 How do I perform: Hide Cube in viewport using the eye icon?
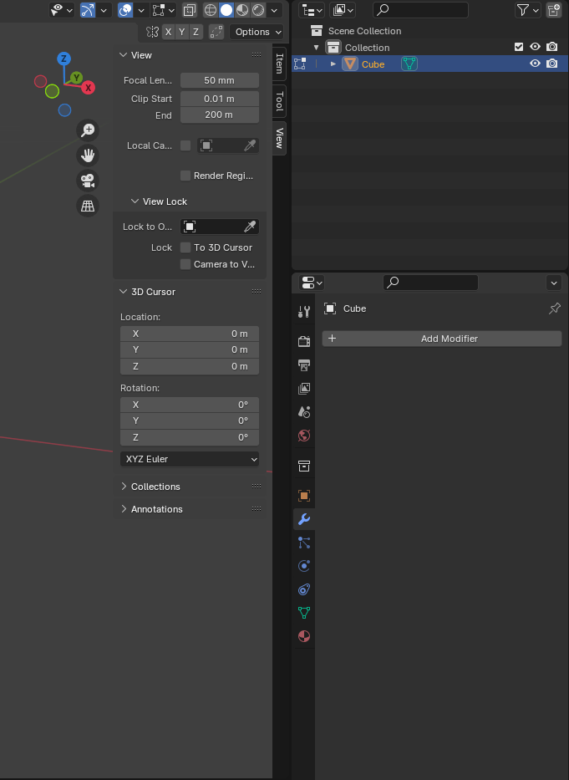pyautogui.click(x=535, y=64)
